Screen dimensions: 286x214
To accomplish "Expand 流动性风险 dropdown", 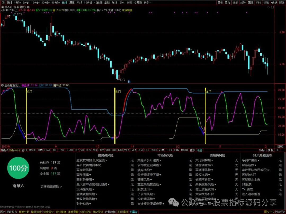I will 93,189.
